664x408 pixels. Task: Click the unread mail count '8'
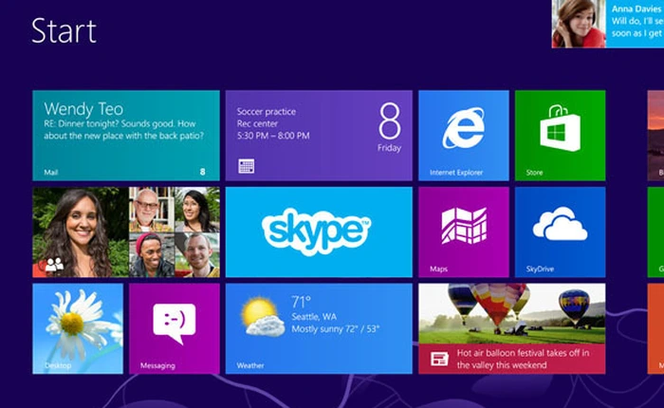click(202, 172)
